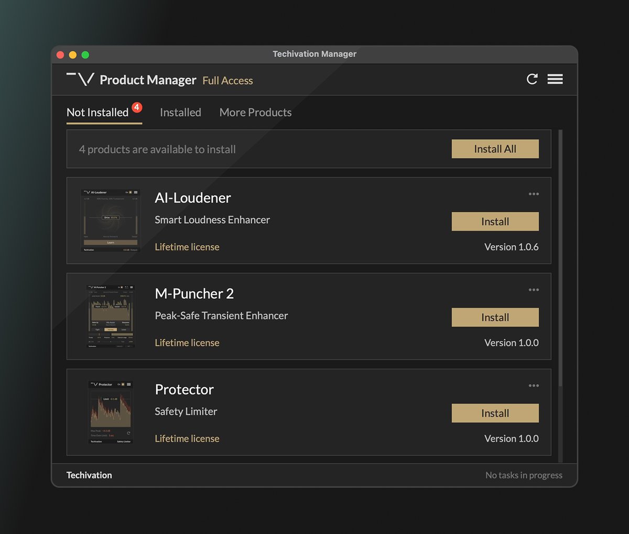Click the M-Puncher 2 title
Image resolution: width=629 pixels, height=534 pixels.
pyautogui.click(x=194, y=293)
